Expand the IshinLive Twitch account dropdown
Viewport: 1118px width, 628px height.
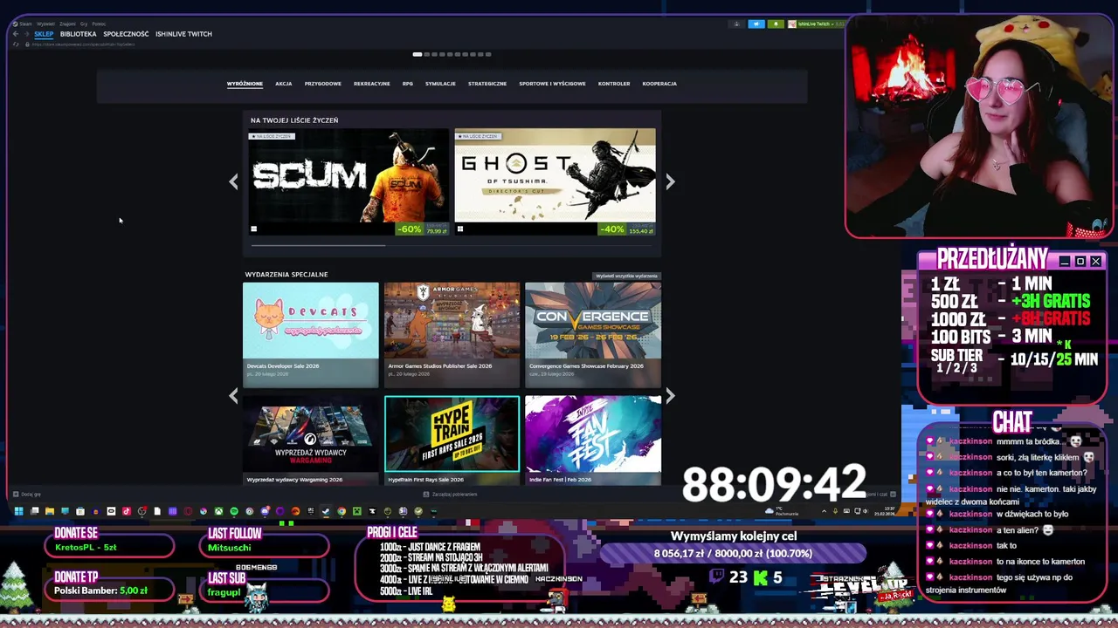pos(832,24)
